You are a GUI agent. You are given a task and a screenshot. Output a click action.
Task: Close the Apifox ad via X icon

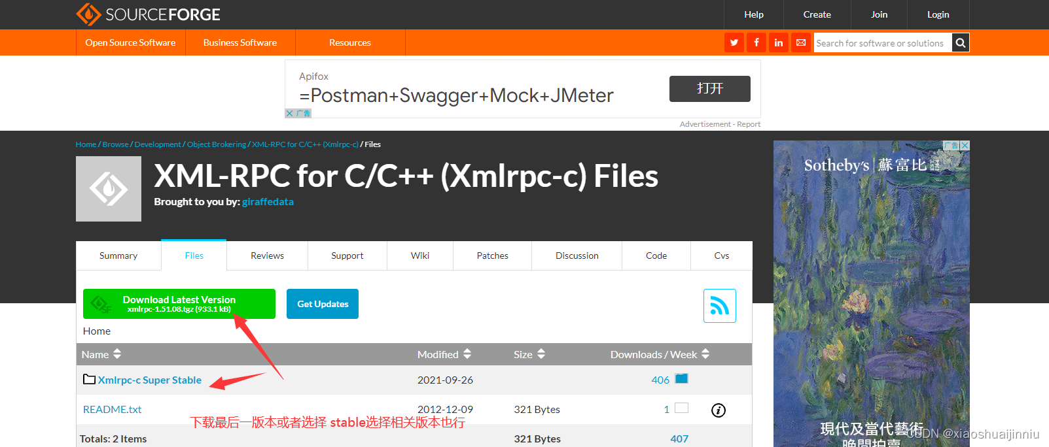pyautogui.click(x=289, y=113)
